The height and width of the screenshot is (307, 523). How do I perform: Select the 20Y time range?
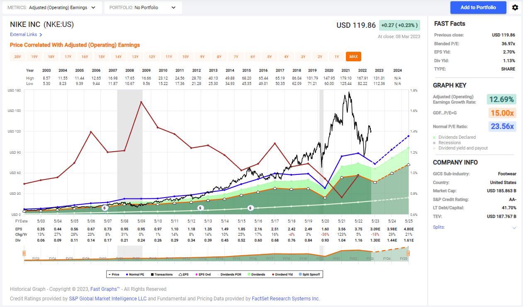[x=17, y=57]
